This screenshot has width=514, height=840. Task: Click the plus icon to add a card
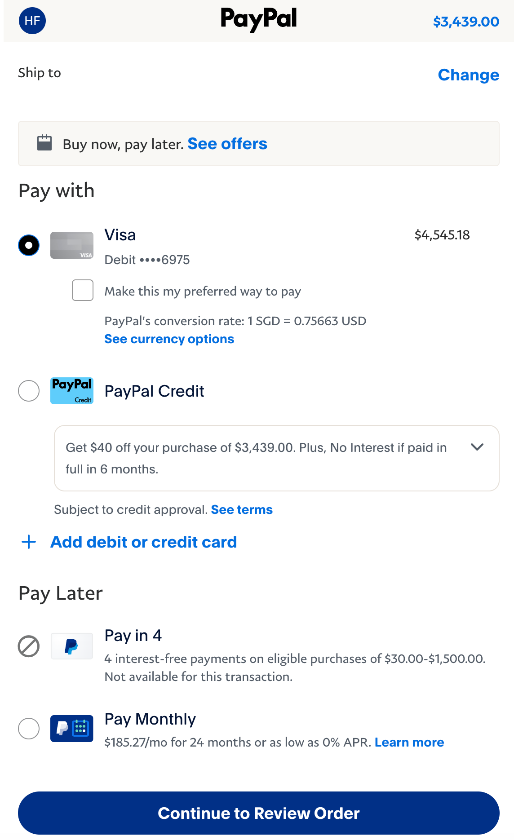pos(29,542)
